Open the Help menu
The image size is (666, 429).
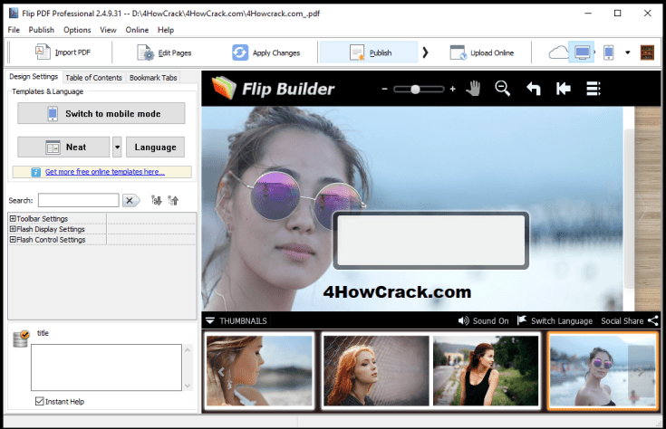coord(166,30)
